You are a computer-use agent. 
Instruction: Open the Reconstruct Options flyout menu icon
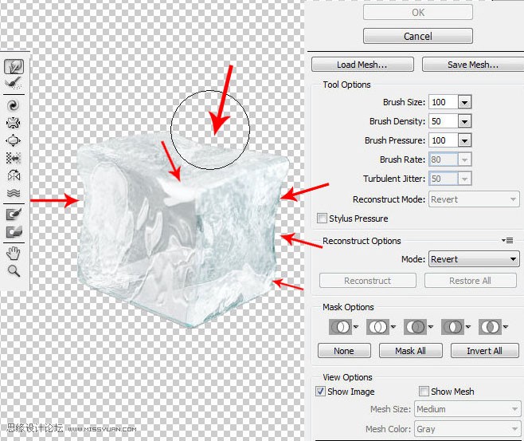coord(507,240)
